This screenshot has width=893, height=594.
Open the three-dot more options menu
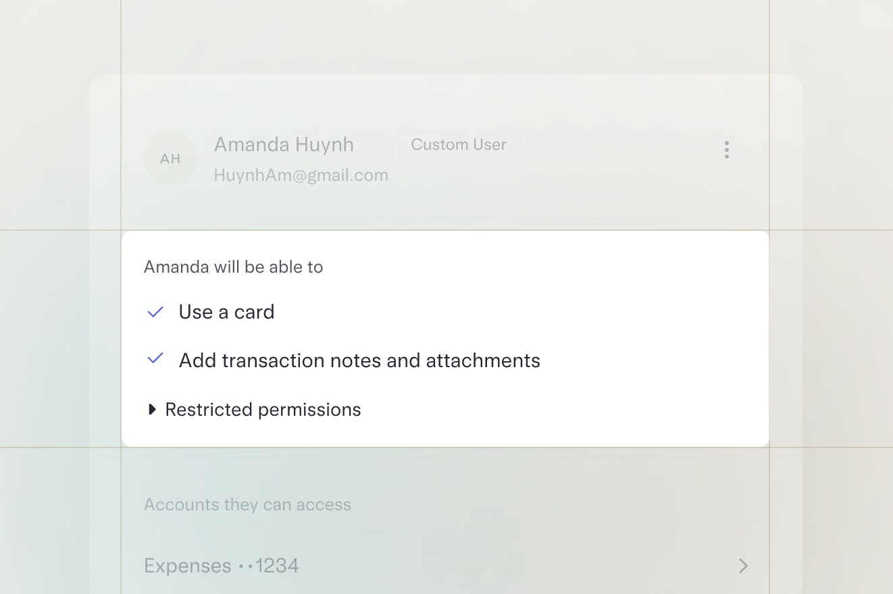coord(726,150)
